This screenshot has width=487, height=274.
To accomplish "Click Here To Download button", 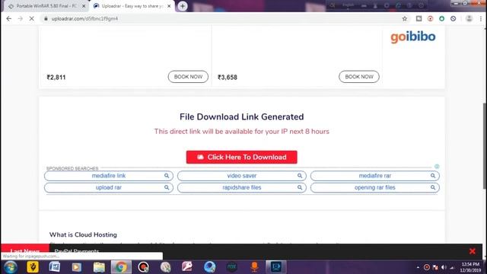I will coord(242,158).
